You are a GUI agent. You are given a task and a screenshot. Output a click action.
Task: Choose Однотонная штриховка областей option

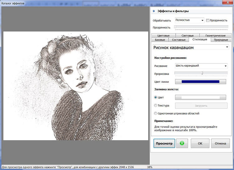point(156,113)
